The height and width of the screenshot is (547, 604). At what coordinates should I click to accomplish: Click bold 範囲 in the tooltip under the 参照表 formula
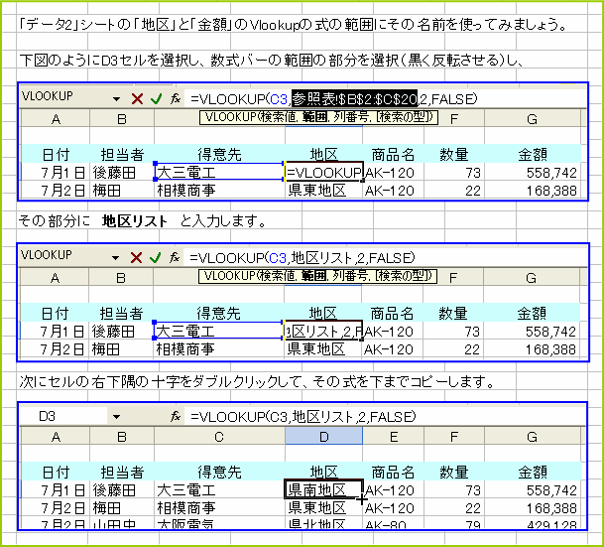(x=314, y=117)
